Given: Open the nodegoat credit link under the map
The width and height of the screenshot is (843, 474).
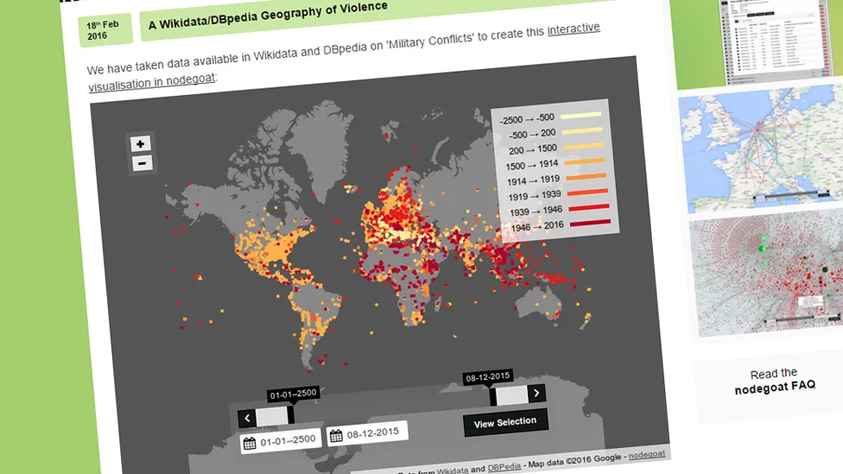Looking at the screenshot, I should coord(647,455).
